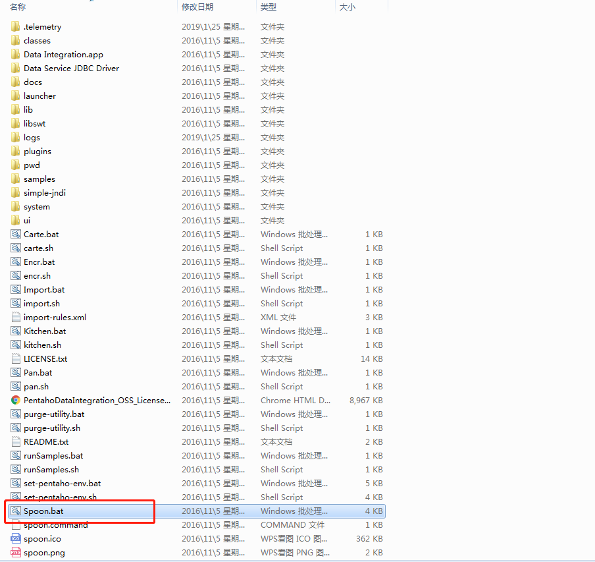Select the spoon.png image icon
The height and width of the screenshot is (562, 595).
[x=16, y=553]
